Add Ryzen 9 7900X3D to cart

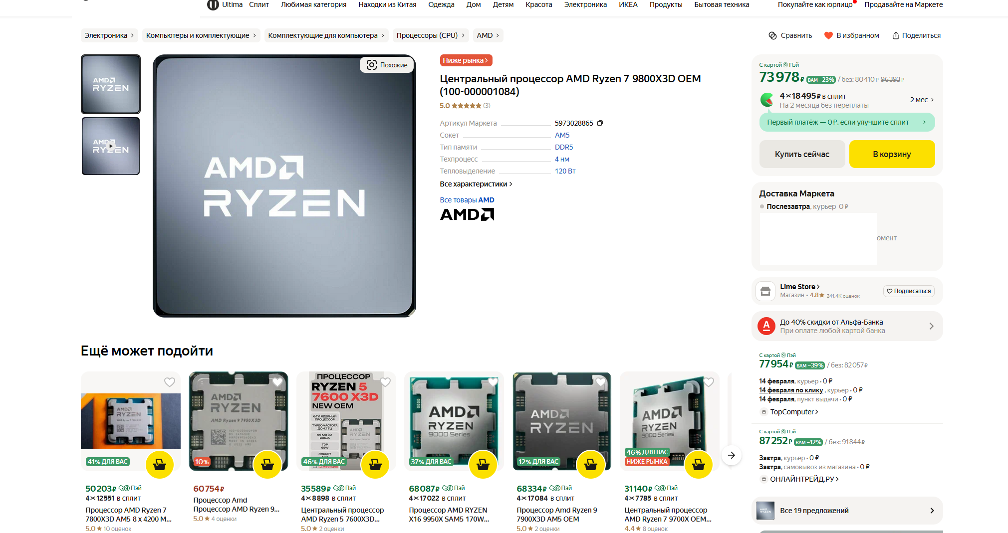591,465
